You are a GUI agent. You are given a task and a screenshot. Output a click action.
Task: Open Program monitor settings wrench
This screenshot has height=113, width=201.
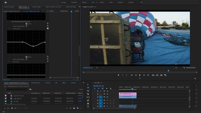184,68
